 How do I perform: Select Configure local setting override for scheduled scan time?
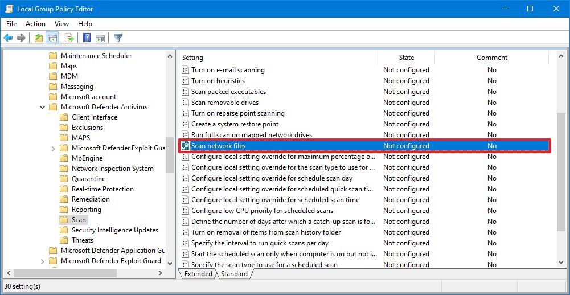pos(275,200)
